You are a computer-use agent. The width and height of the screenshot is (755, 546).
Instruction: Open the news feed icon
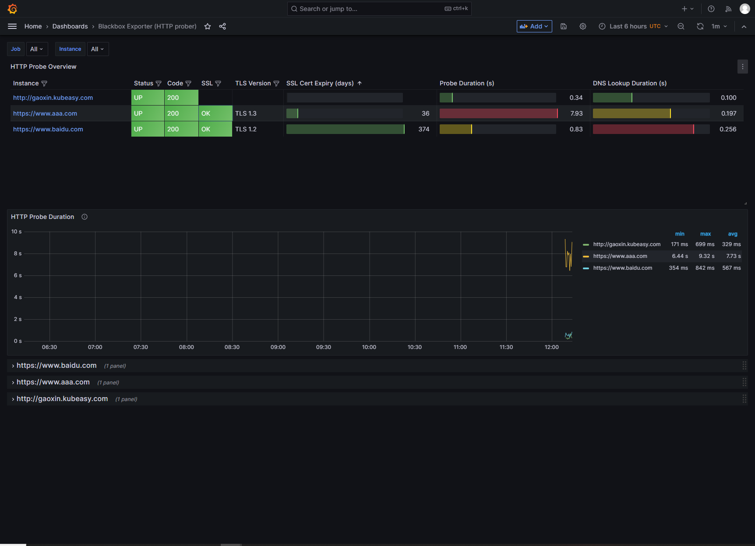pyautogui.click(x=728, y=9)
